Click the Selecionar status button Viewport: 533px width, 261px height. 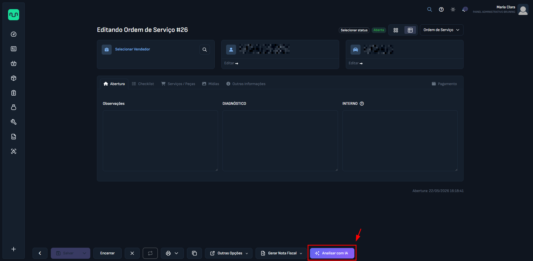click(354, 30)
